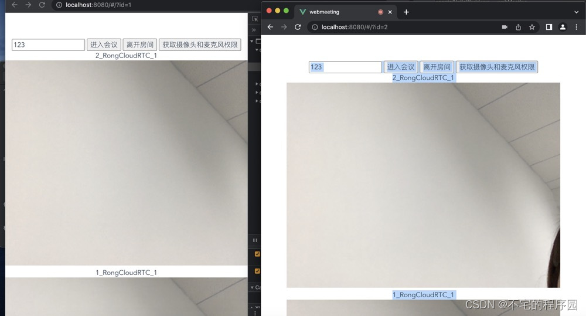
Task: Close the webmeeting tab
Action: pyautogui.click(x=390, y=12)
